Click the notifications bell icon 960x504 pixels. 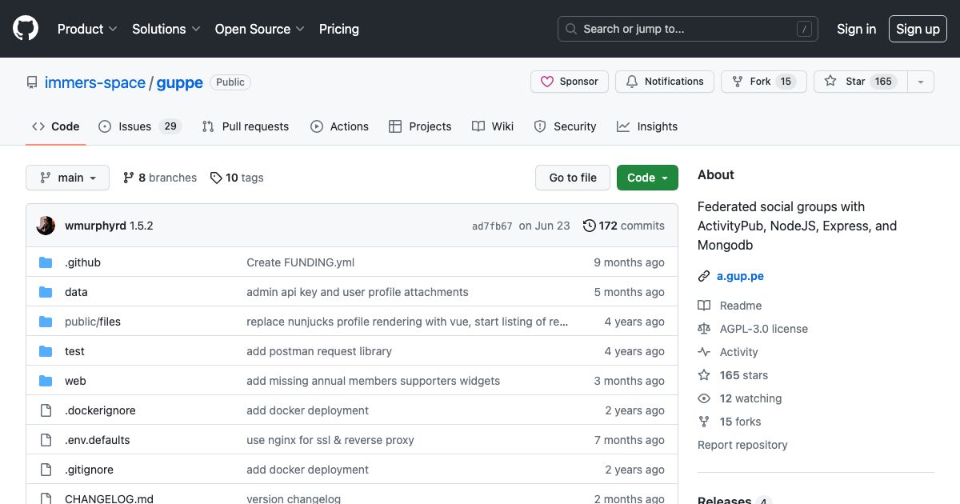(x=632, y=81)
